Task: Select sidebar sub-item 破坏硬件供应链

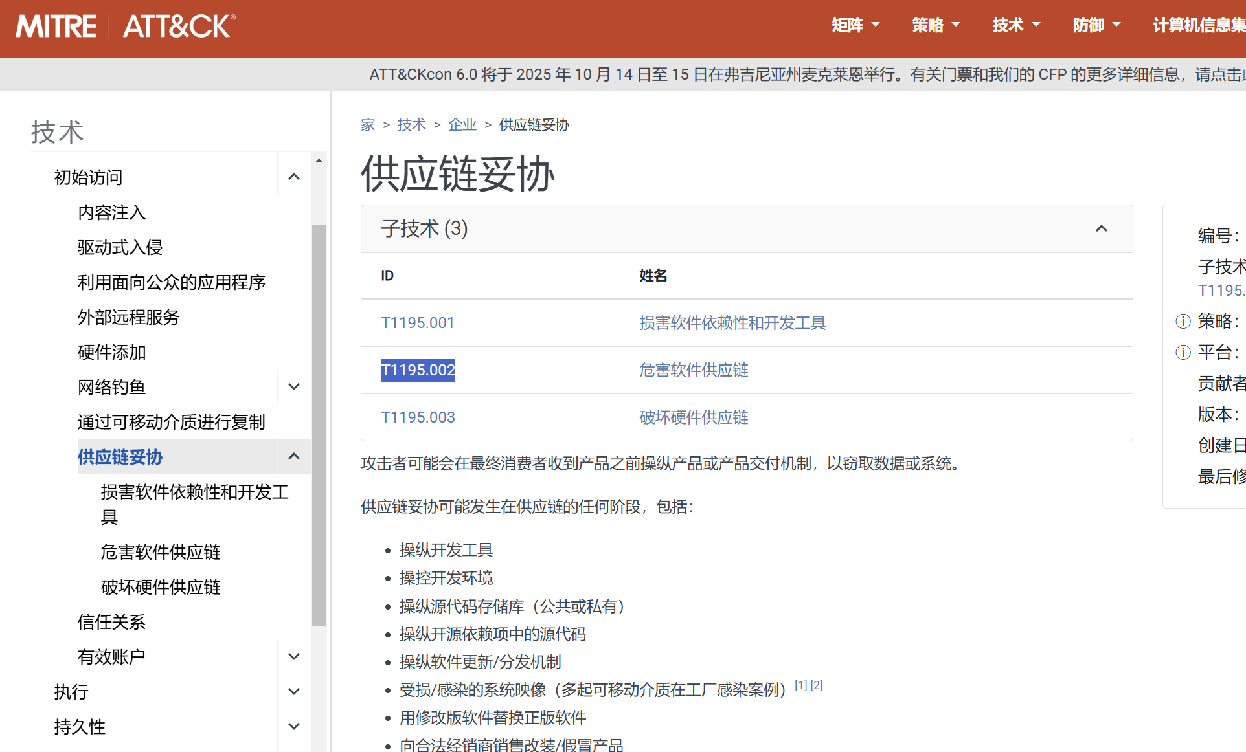Action: tap(161, 587)
